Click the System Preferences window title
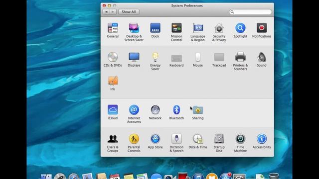The width and height of the screenshot is (319, 179). tap(187, 5)
